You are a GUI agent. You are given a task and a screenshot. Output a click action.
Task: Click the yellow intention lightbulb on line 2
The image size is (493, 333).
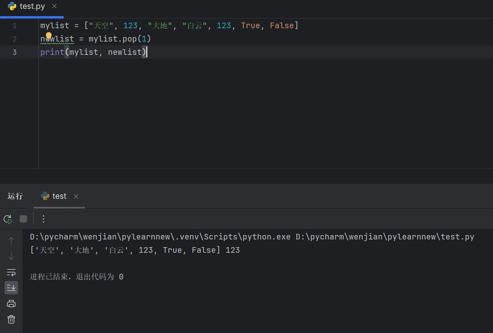(x=48, y=35)
